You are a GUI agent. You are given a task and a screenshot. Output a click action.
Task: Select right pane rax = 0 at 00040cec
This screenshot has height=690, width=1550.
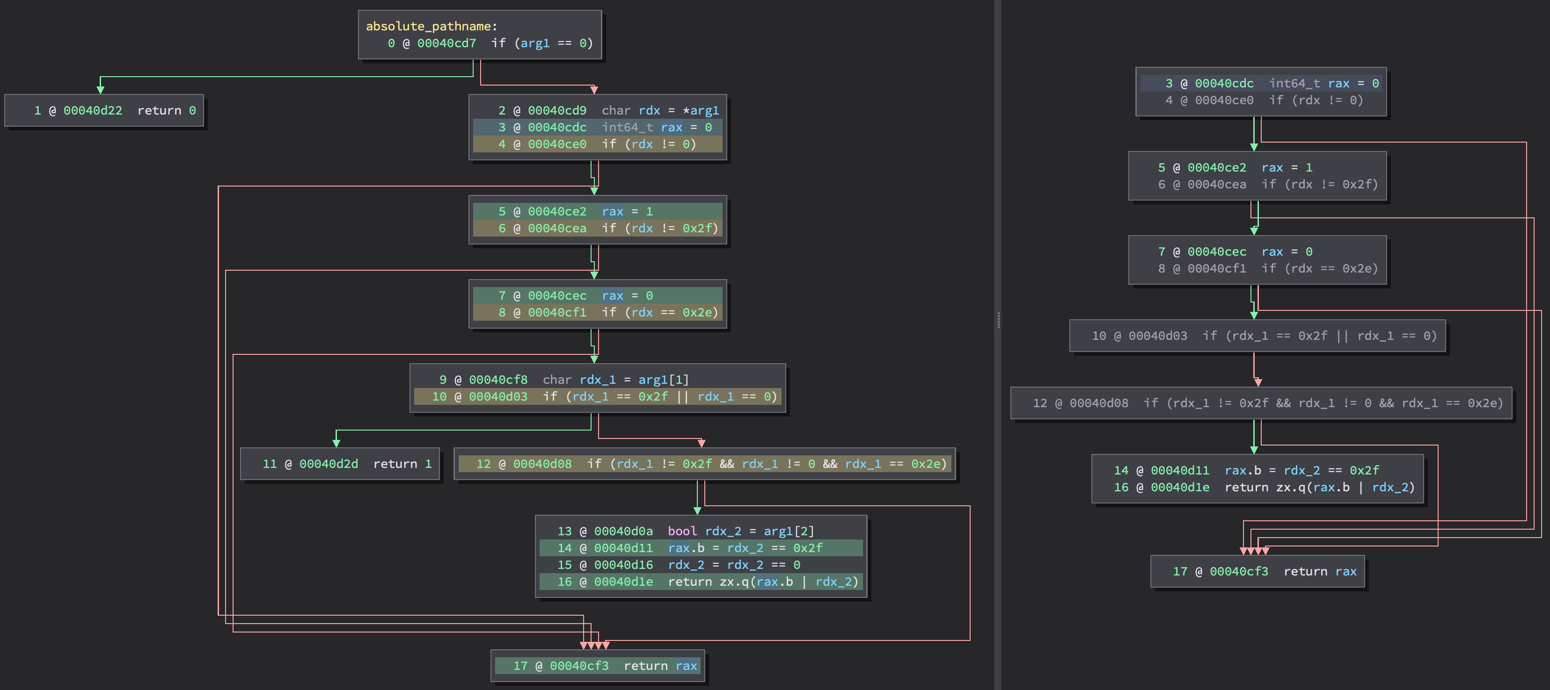[1235, 251]
